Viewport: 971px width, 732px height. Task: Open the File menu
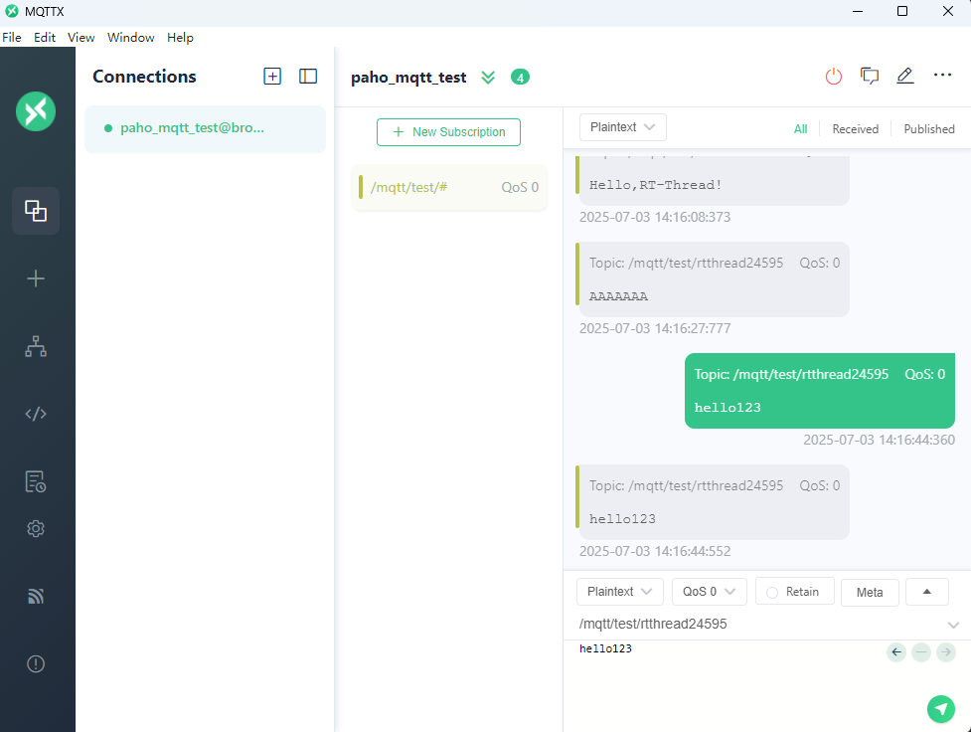pyautogui.click(x=12, y=38)
